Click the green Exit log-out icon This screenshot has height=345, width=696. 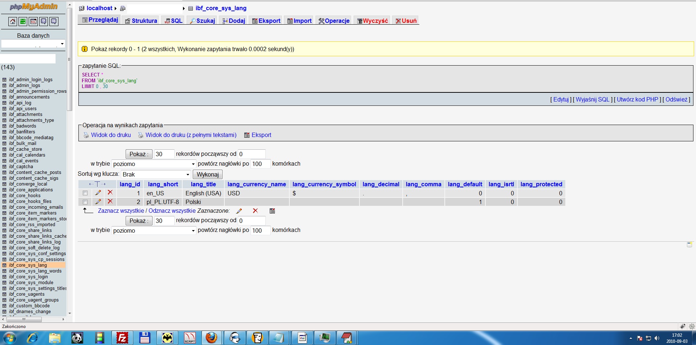[23, 22]
